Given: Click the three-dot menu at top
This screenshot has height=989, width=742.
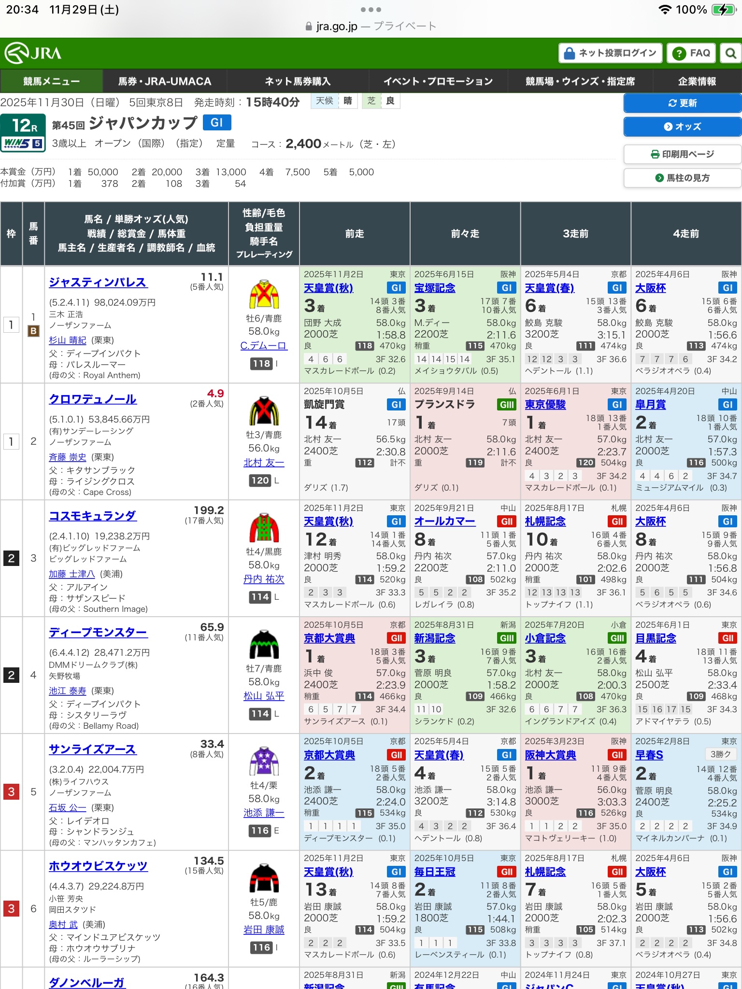Looking at the screenshot, I should click(x=371, y=10).
